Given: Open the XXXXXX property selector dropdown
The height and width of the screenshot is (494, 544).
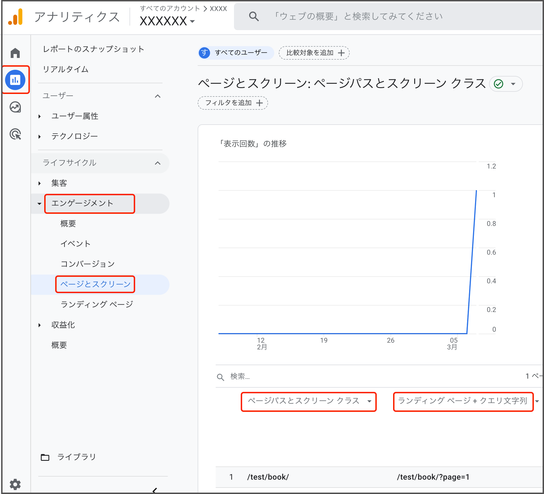Looking at the screenshot, I should pos(167,21).
